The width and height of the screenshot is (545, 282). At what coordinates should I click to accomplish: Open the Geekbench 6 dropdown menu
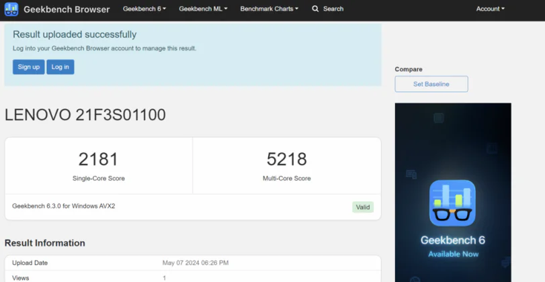pos(144,9)
